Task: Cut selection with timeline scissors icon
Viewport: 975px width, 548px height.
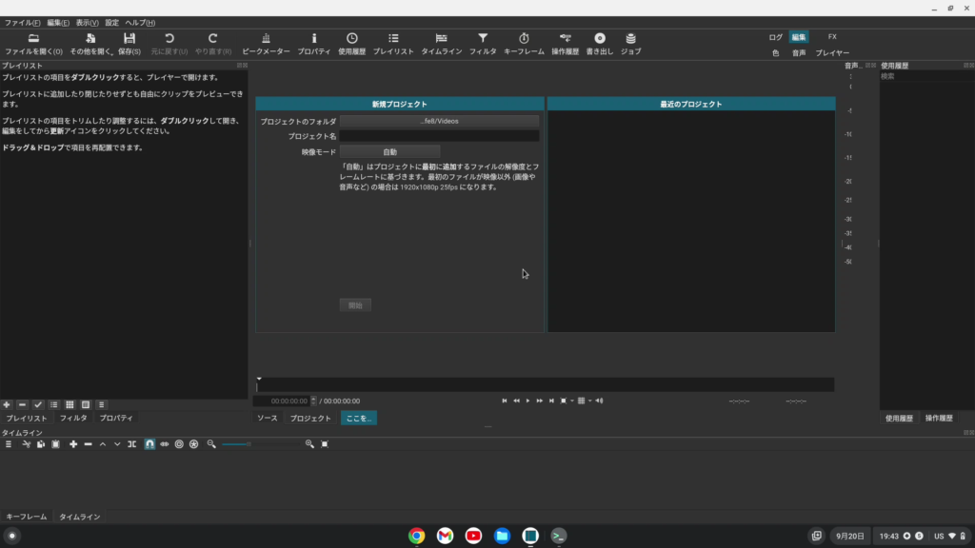Action: click(26, 444)
